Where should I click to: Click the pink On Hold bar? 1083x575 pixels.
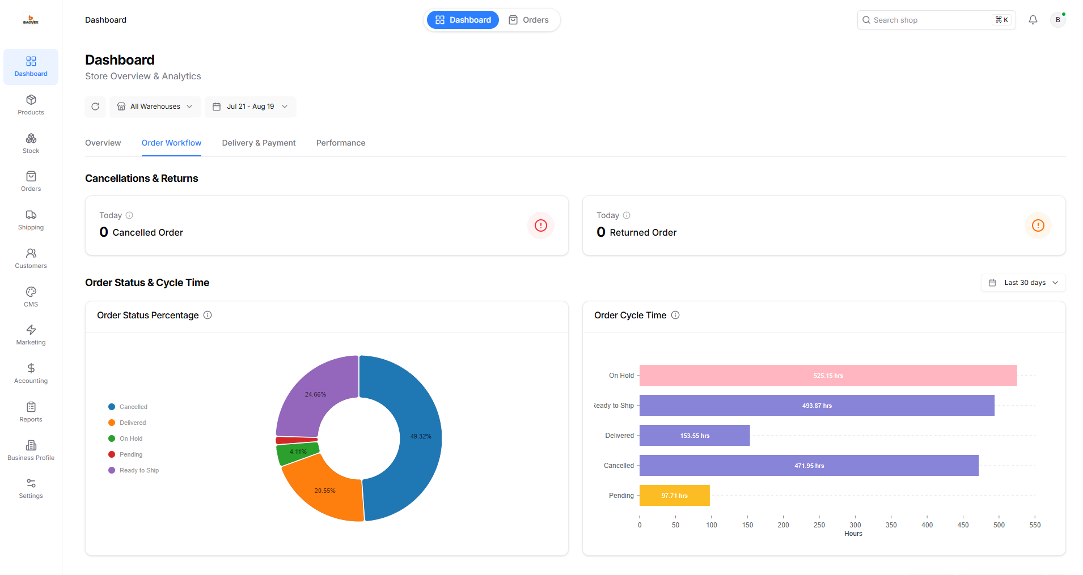tap(828, 376)
